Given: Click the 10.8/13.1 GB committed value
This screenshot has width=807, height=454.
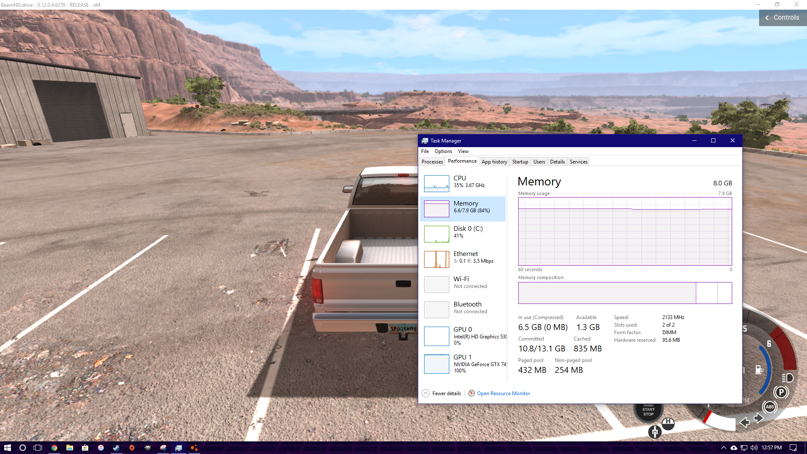Looking at the screenshot, I should pos(542,348).
